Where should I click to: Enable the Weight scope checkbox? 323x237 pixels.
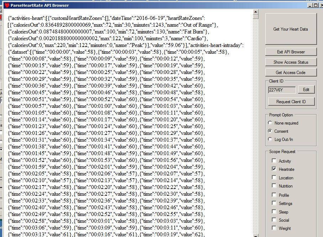[x=274, y=228]
